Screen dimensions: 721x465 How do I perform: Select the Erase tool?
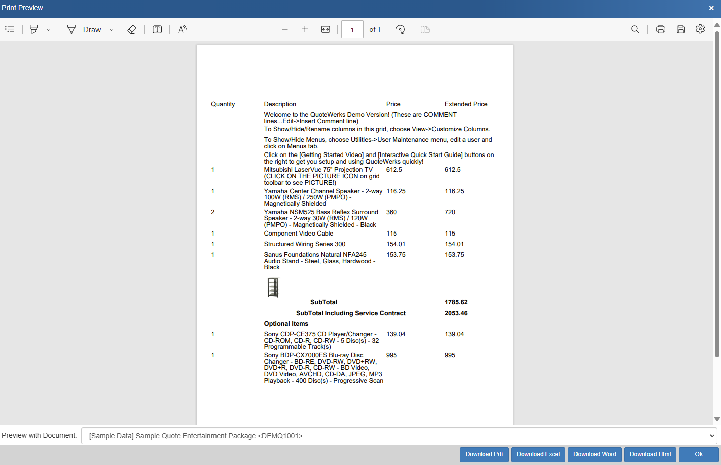132,29
